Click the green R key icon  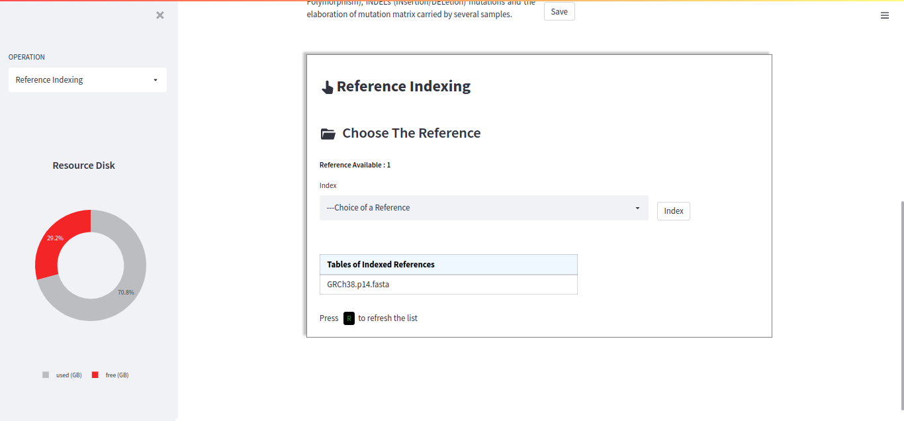click(x=349, y=318)
